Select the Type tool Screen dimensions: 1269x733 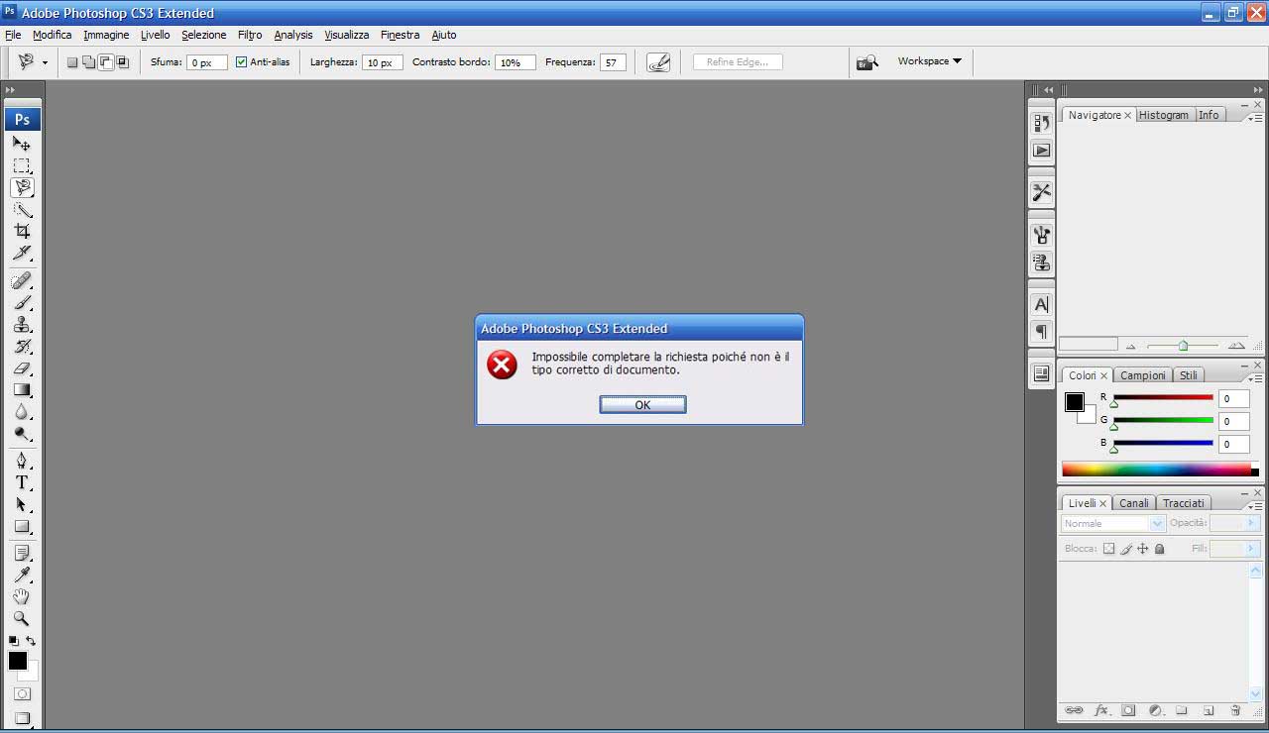(x=22, y=482)
